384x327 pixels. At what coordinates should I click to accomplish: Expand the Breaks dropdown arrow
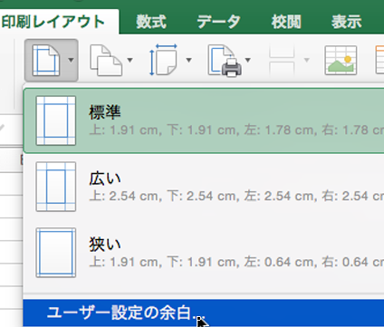point(307,60)
